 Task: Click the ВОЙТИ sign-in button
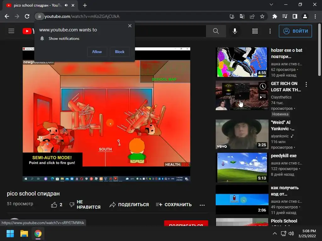[x=295, y=31]
